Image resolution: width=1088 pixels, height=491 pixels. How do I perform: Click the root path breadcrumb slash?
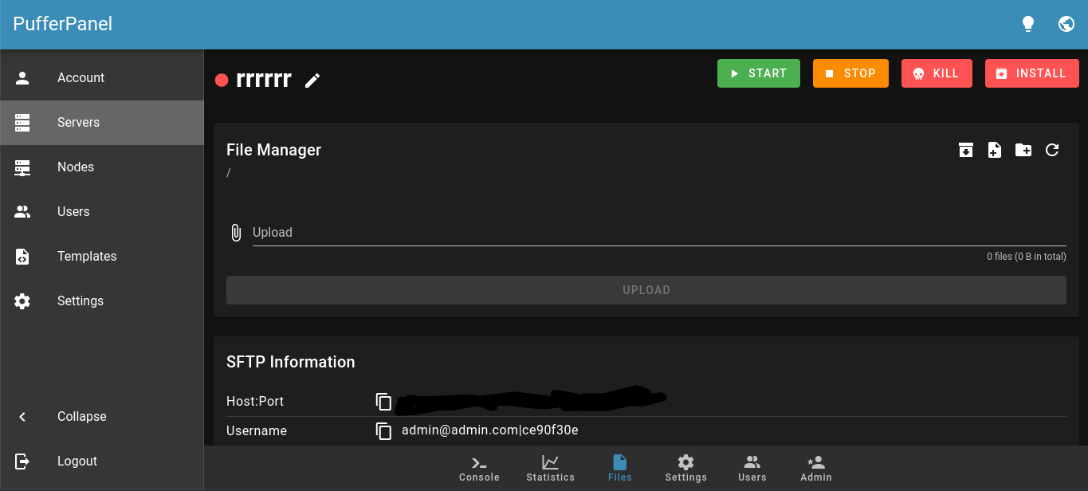tap(229, 172)
